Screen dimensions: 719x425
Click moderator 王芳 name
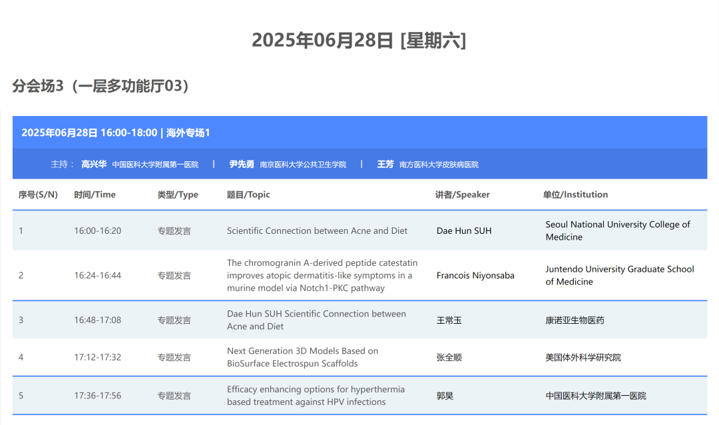click(385, 165)
